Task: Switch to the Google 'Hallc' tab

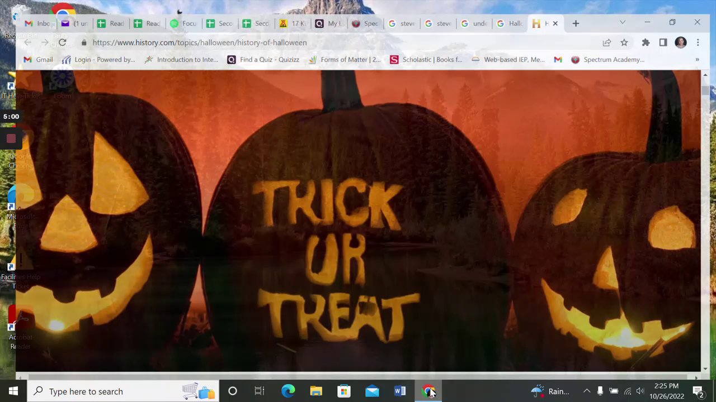Action: click(510, 23)
